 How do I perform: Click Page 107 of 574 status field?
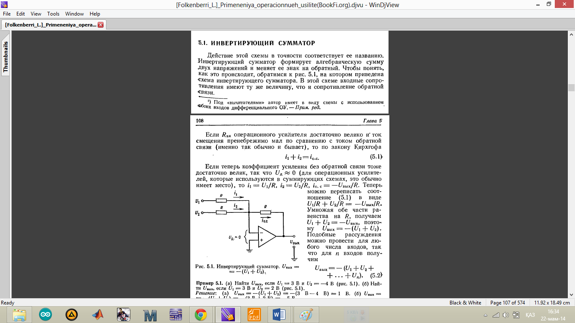(508, 302)
